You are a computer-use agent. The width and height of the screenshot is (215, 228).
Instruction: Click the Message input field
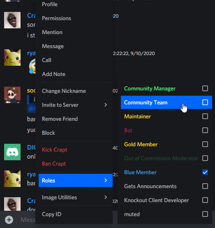[28, 220]
